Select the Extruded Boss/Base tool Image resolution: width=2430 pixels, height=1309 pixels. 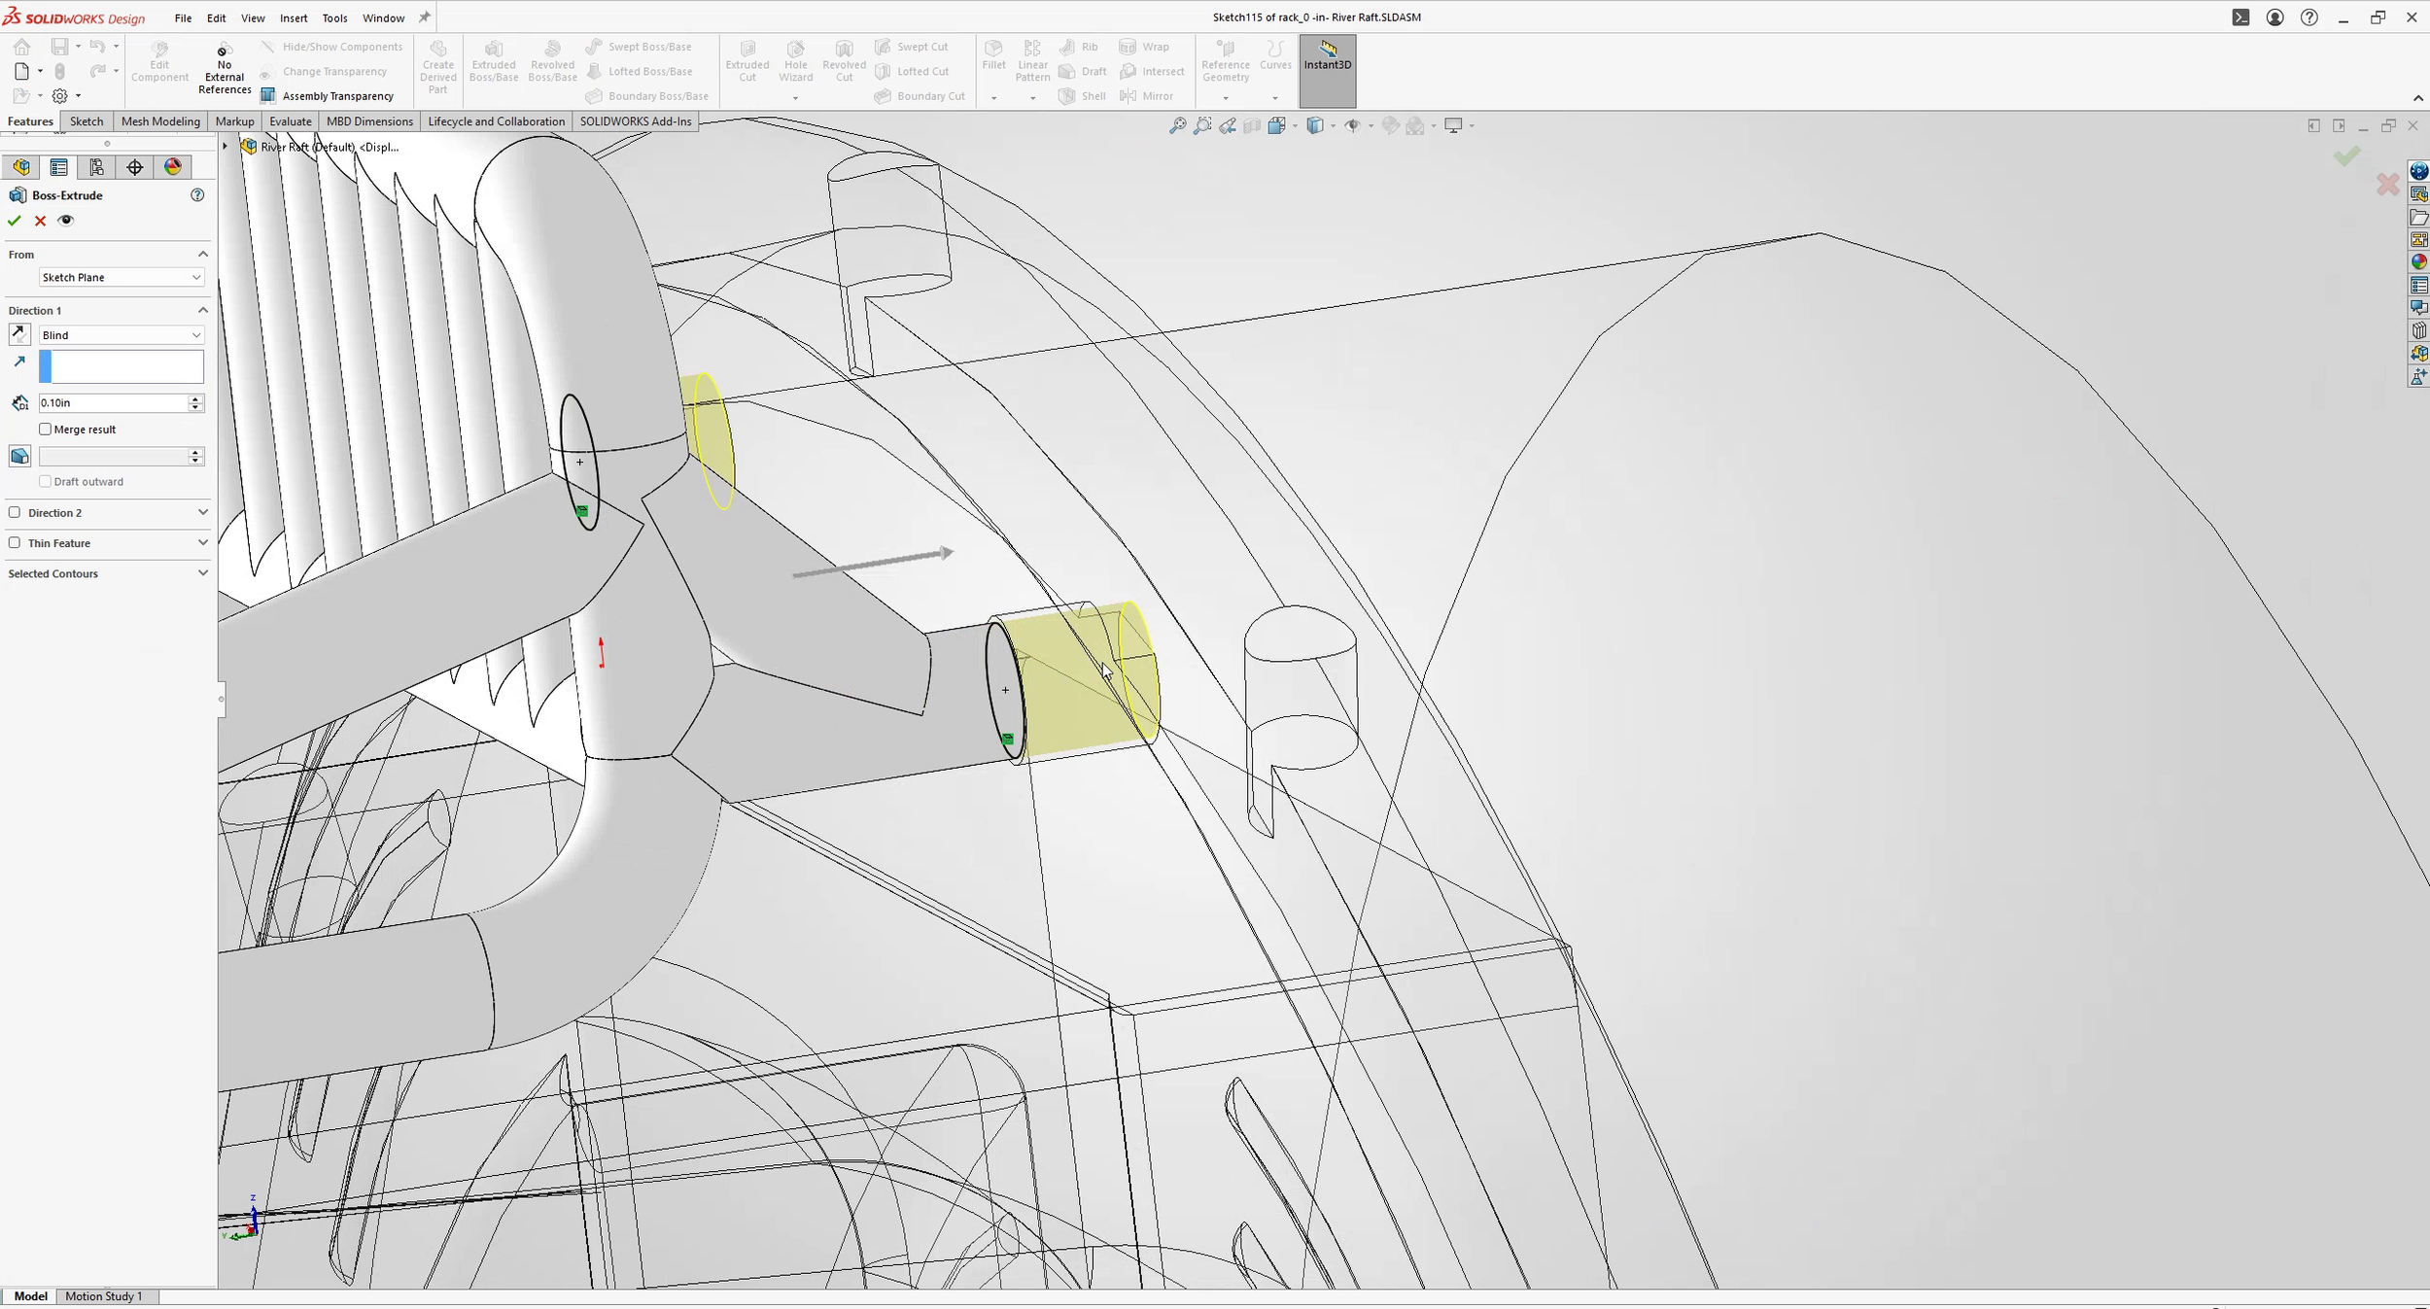pyautogui.click(x=494, y=60)
